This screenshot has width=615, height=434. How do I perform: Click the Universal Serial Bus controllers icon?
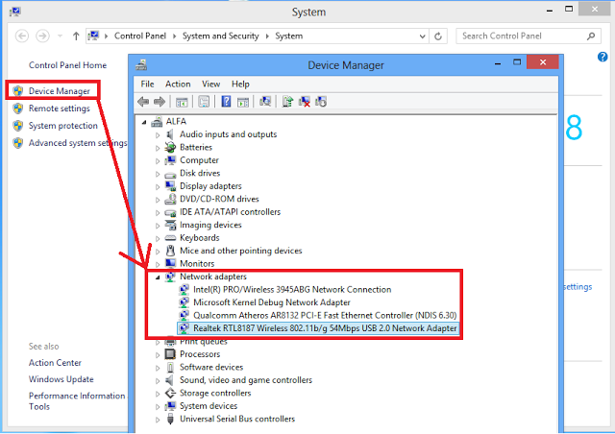(170, 419)
